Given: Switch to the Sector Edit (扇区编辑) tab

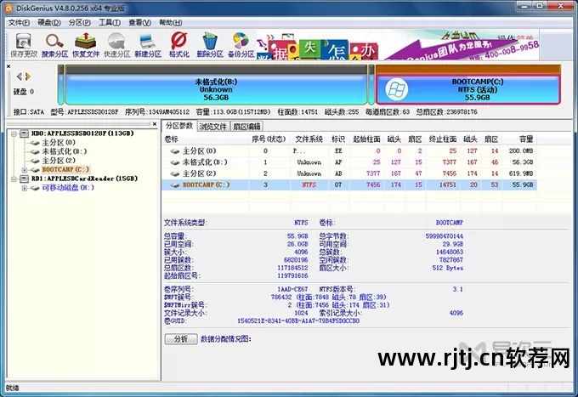Looking at the screenshot, I should tap(246, 127).
